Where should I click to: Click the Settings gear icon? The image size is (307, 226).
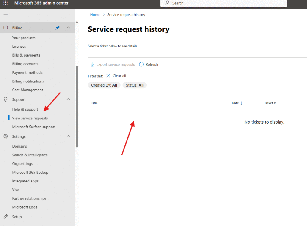pos(6,136)
